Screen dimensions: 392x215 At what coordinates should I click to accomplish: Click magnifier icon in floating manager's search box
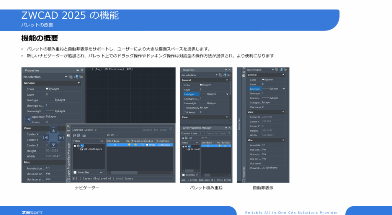pyautogui.click(x=170, y=129)
